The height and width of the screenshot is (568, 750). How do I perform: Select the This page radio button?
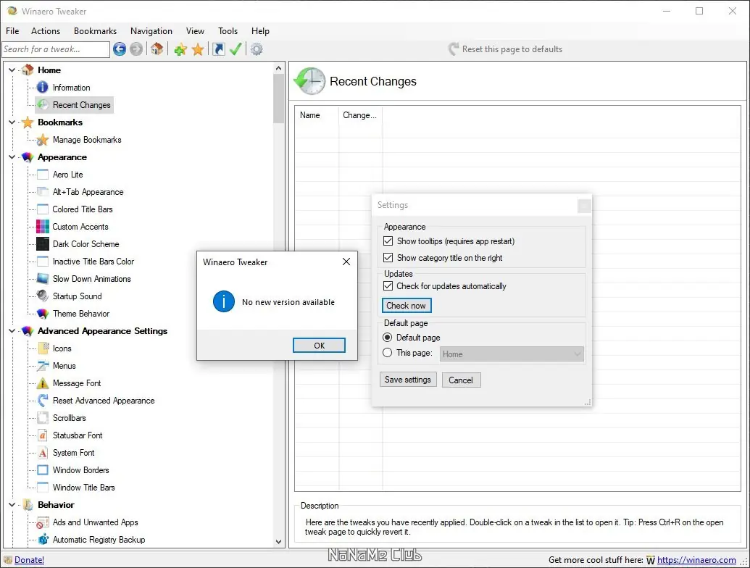pyautogui.click(x=388, y=353)
